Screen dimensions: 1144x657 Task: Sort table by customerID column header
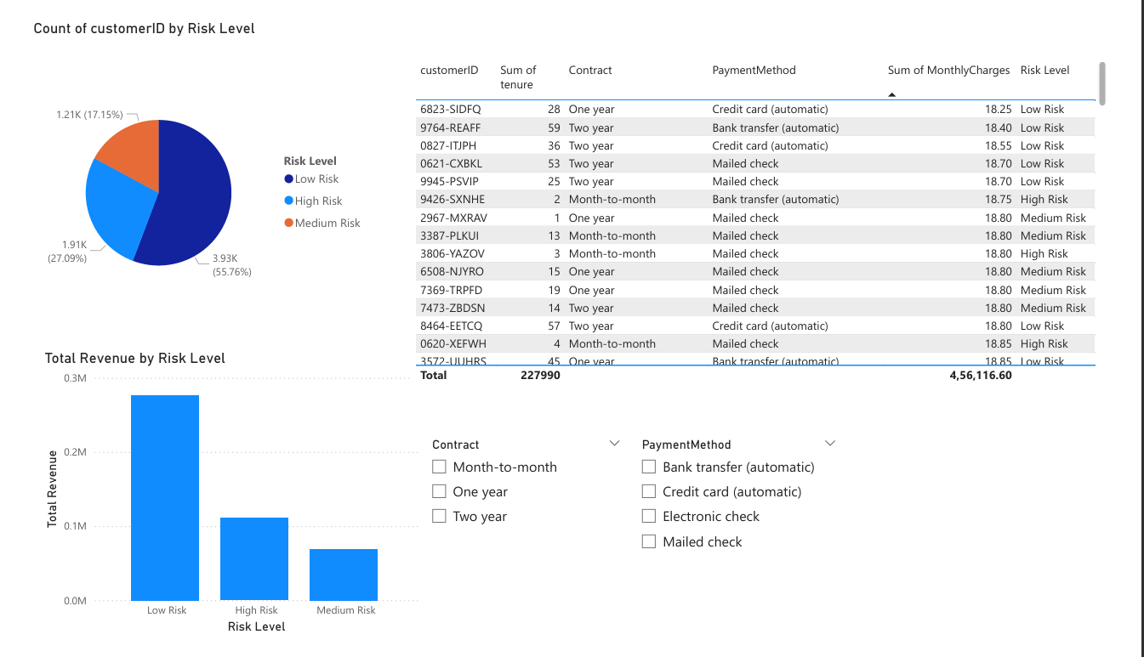pyautogui.click(x=449, y=71)
